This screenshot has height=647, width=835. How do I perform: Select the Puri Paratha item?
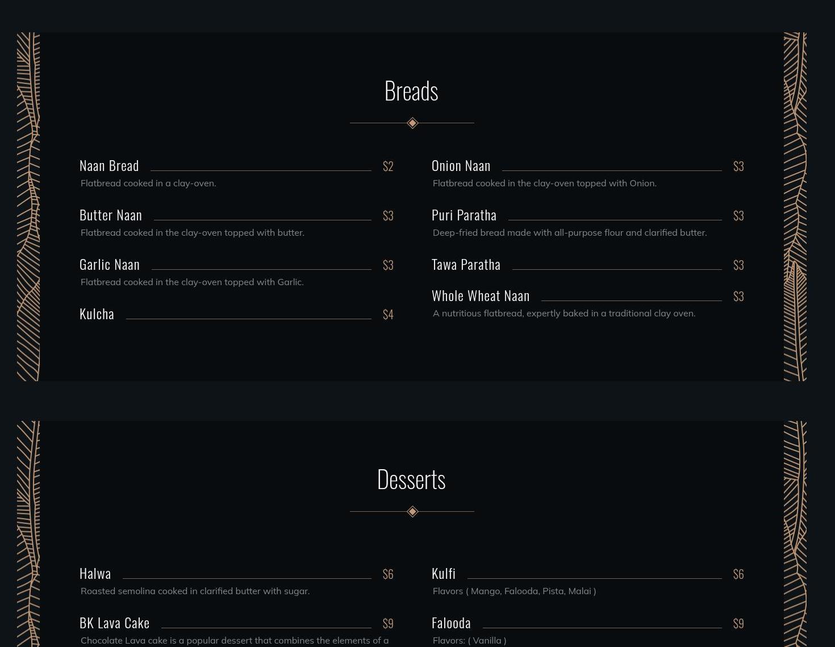click(x=464, y=215)
